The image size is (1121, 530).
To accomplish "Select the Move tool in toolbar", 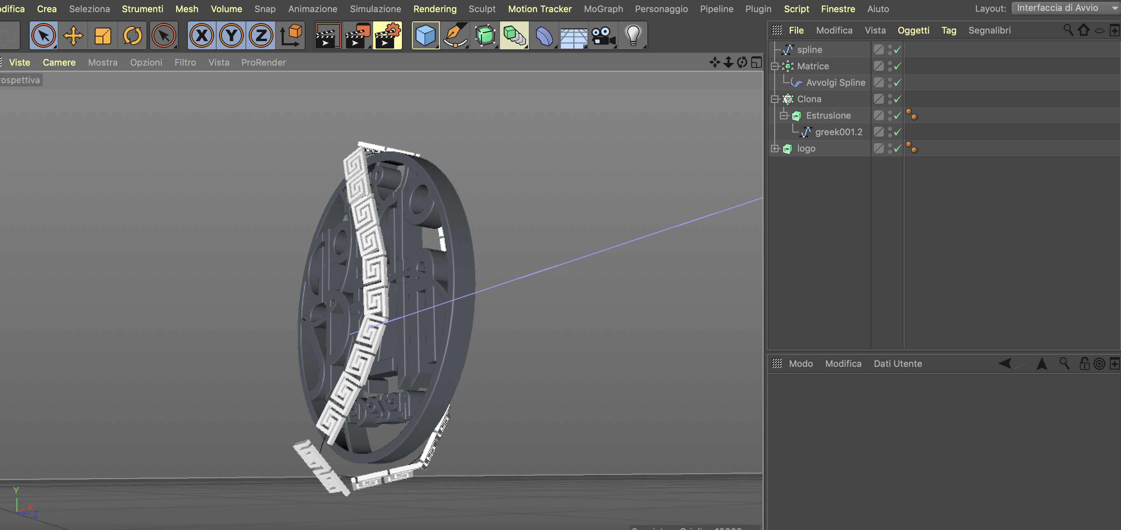I will [x=73, y=36].
